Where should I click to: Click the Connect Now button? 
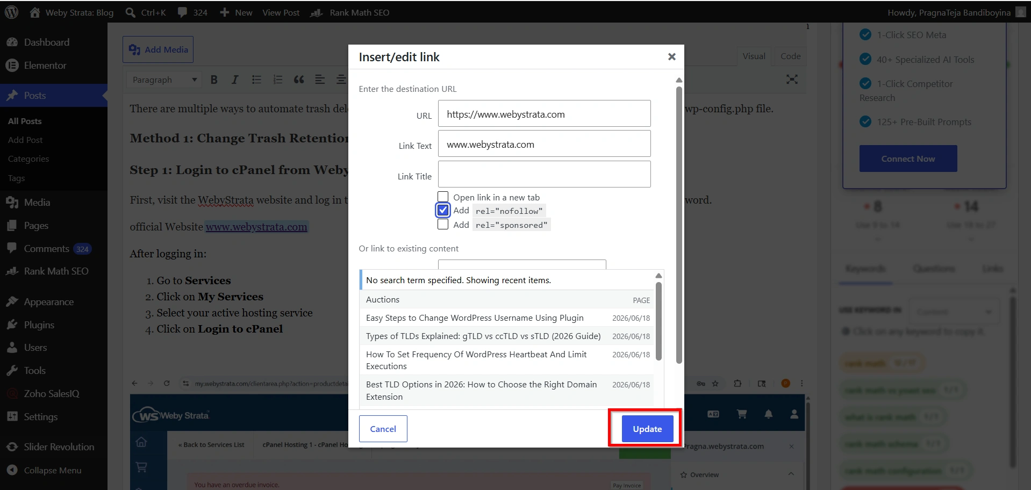908,158
